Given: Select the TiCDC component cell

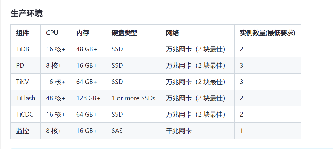Looking at the screenshot, I should (25, 115).
